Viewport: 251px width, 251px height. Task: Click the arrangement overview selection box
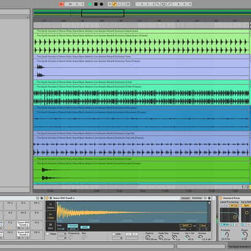tap(103, 13)
